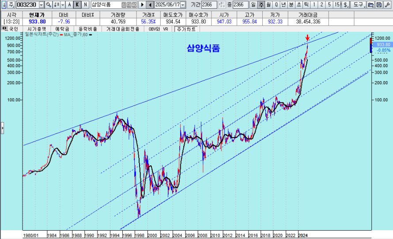Viewport: 393px width, 239px height.
Task: Switch to the 시가총액 tab
Action: click(x=37, y=29)
